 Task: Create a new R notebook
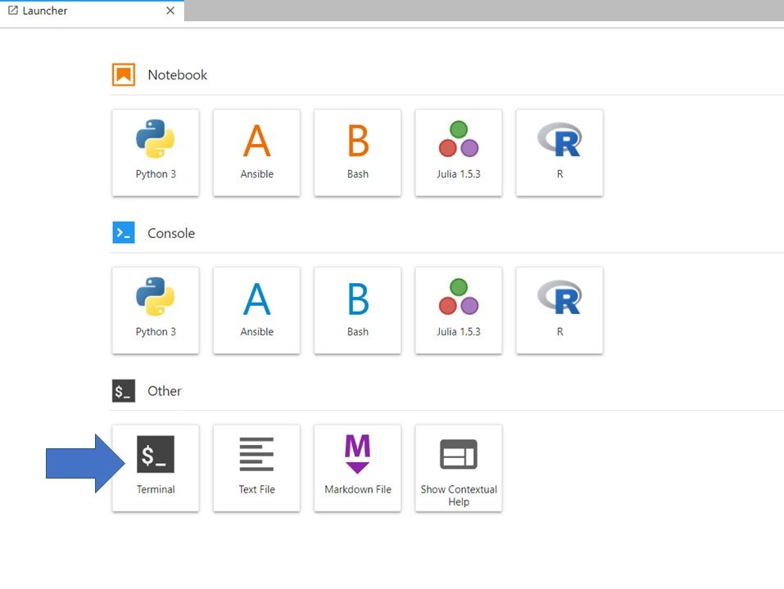click(x=560, y=153)
